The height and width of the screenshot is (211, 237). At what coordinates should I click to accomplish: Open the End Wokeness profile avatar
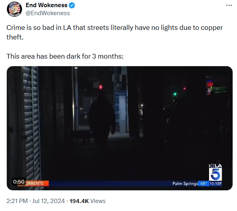[x=14, y=9]
